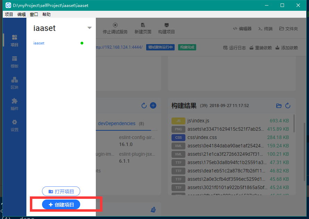Switch to the devDependencies tab
This screenshot has width=309, height=219.
pyautogui.click(x=121, y=123)
